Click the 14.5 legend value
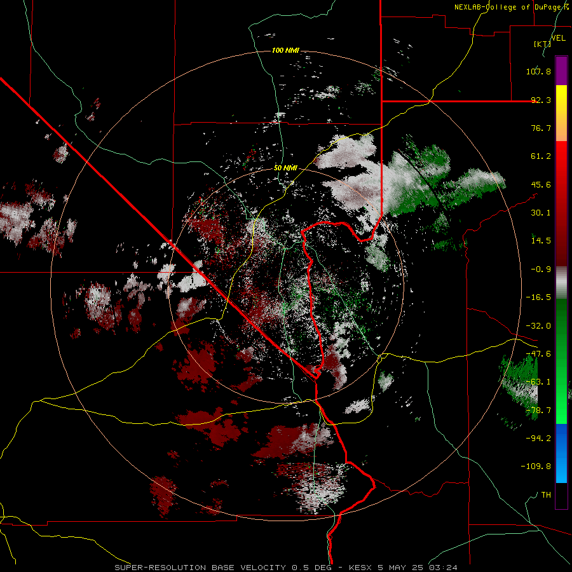Image resolution: width=572 pixels, height=572 pixels. coord(541,241)
